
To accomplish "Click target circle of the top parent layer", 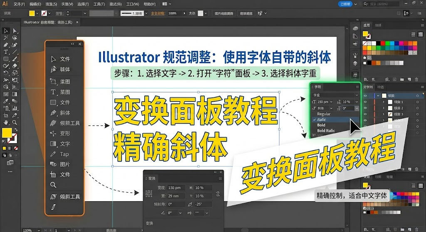I will click(x=418, y=96).
